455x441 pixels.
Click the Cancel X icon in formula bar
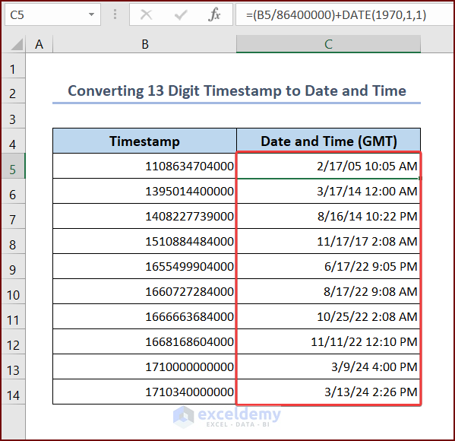(146, 14)
